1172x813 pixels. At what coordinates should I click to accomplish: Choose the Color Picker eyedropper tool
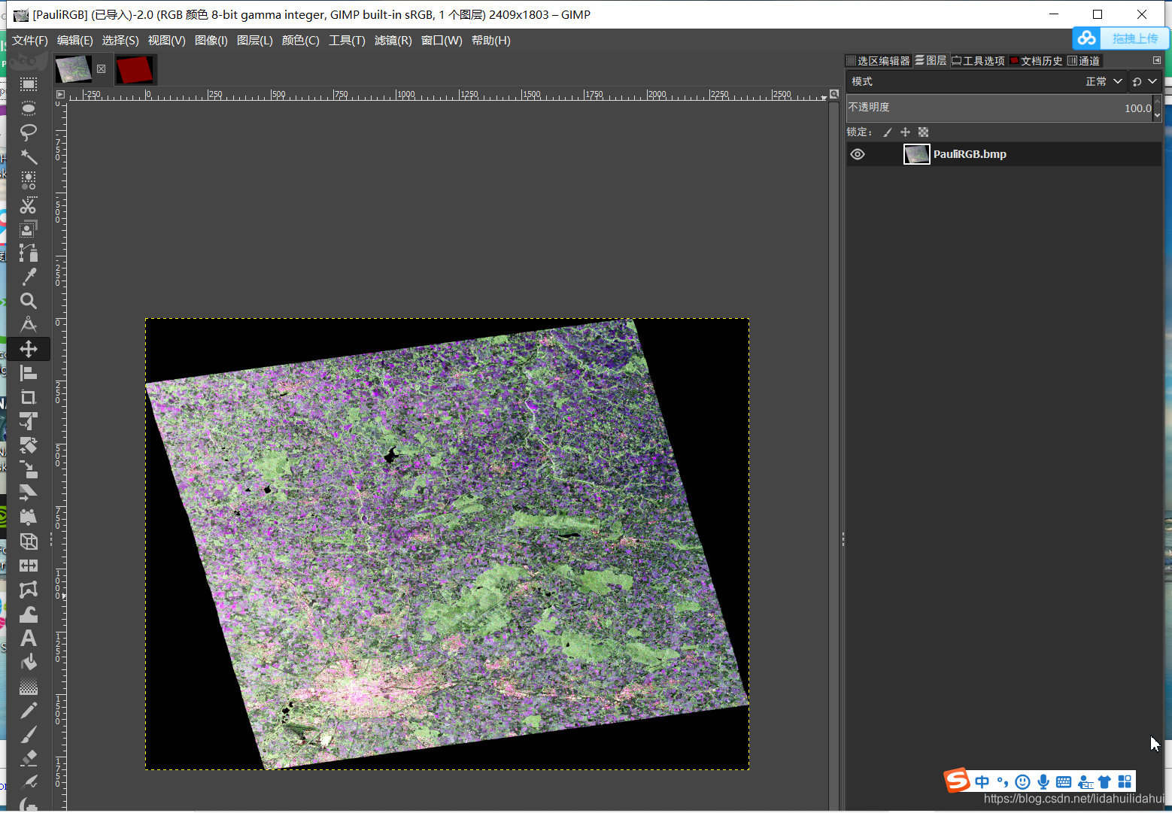click(29, 277)
